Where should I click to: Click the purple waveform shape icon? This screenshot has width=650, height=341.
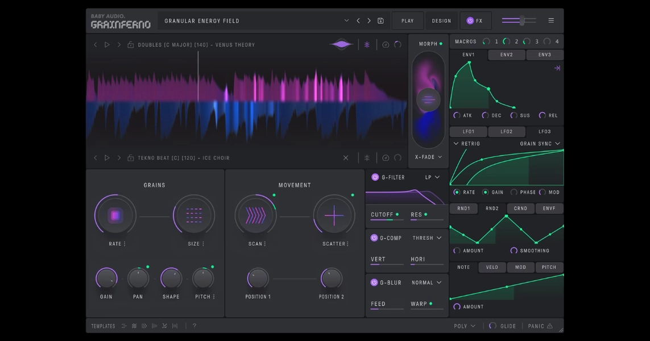[341, 44]
